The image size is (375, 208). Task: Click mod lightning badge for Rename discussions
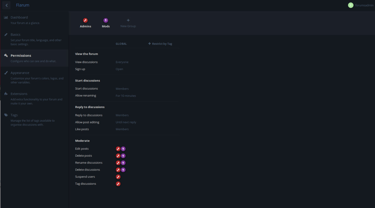[123, 163]
